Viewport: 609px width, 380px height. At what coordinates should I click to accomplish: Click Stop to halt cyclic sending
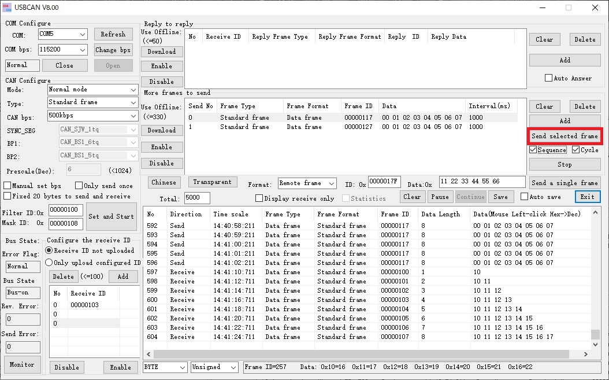pos(565,164)
